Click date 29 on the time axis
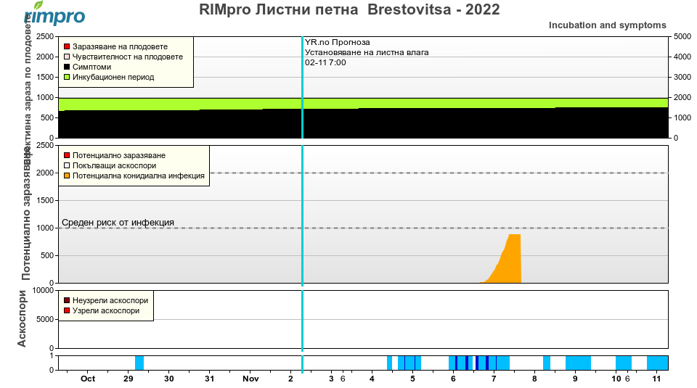 128,379
